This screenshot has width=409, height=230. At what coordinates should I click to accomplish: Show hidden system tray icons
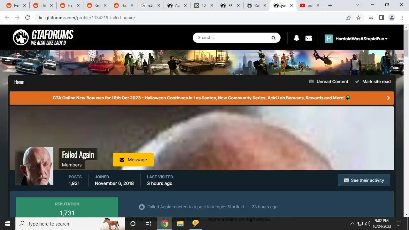[x=352, y=224]
